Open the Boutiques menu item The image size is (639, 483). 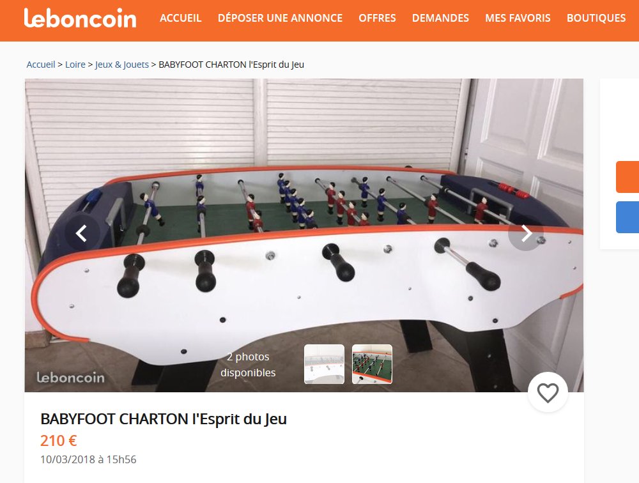click(x=596, y=19)
